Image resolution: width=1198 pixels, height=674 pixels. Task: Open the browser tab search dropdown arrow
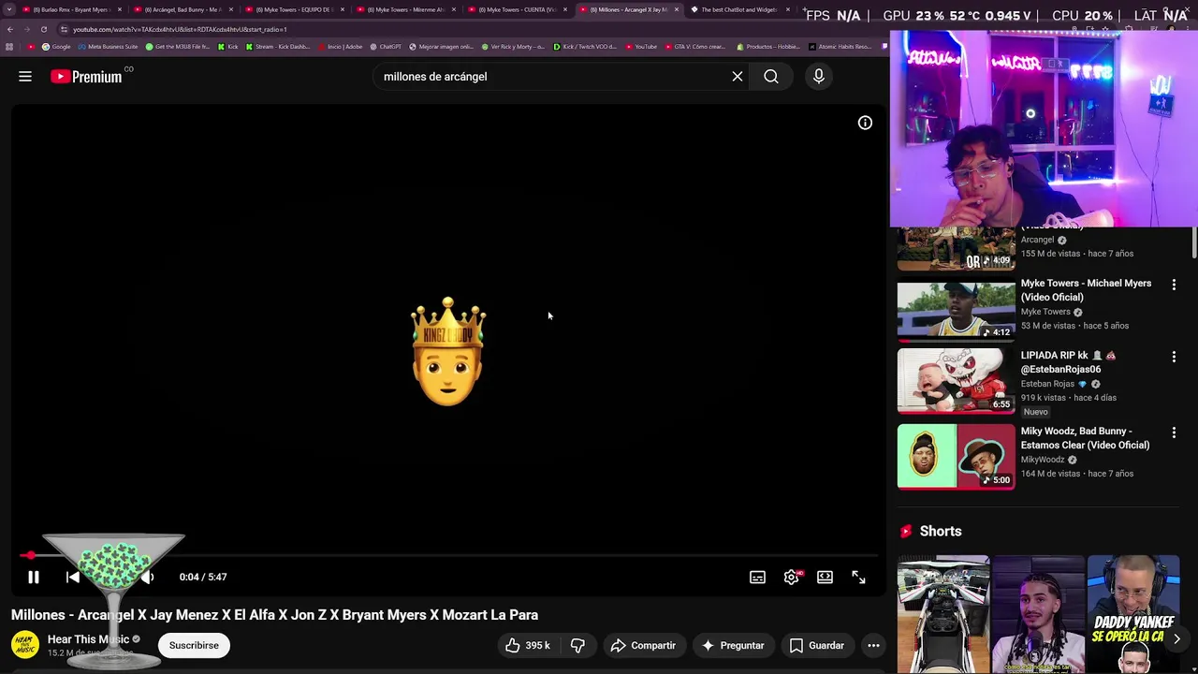tap(9, 9)
